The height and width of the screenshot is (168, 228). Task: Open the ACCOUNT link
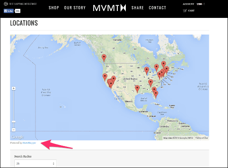(x=188, y=4)
